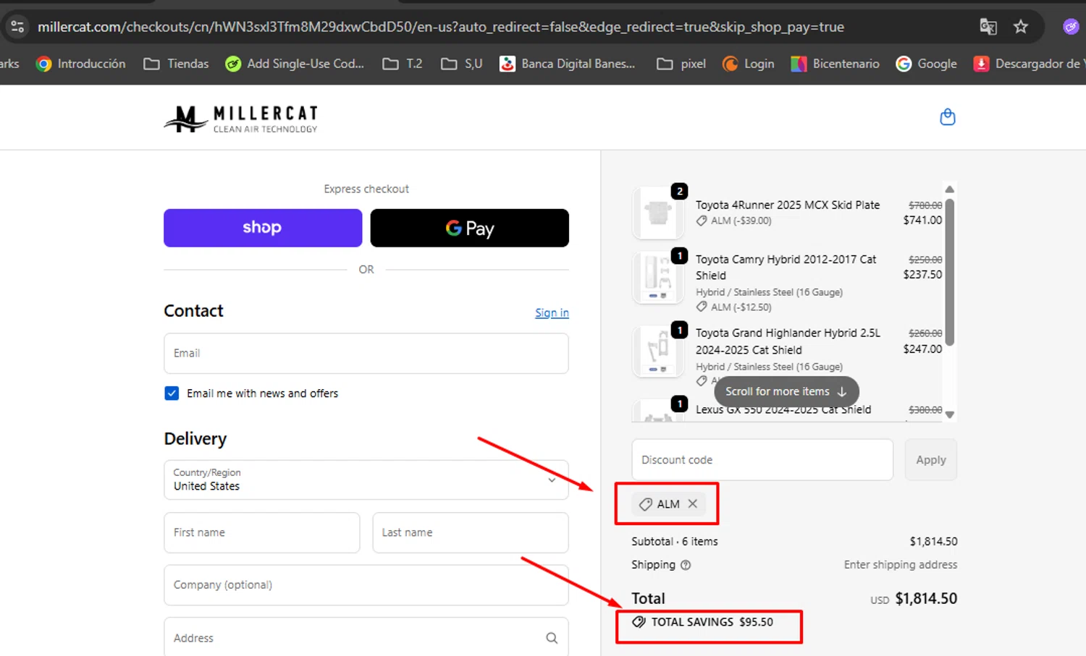1086x656 pixels.
Task: Bookmark this page with the star icon
Action: click(x=1021, y=27)
